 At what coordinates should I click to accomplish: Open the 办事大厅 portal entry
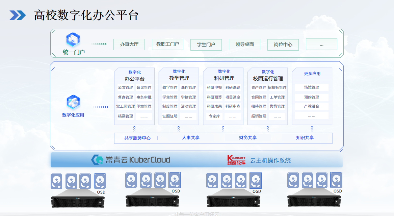(x=129, y=44)
